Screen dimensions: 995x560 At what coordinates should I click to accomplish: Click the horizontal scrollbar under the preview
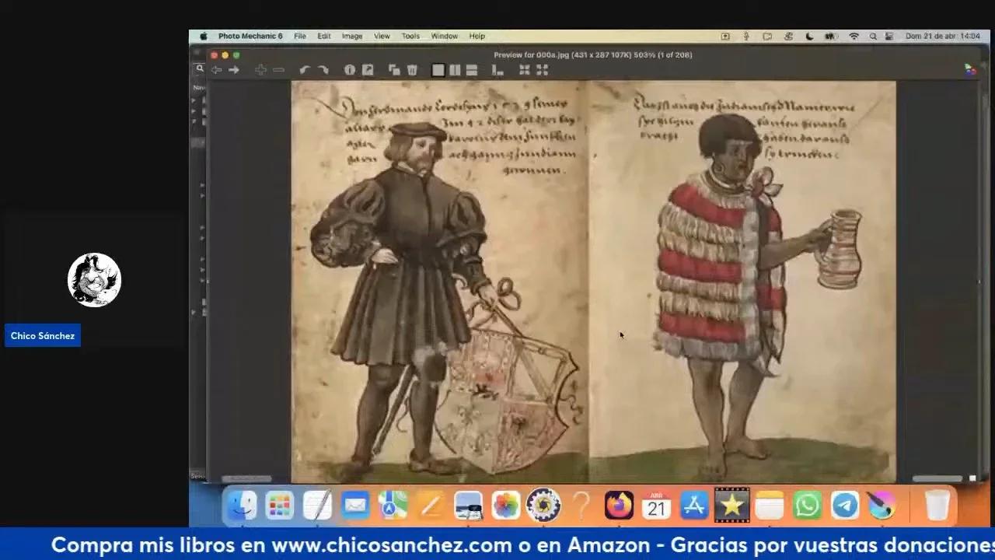point(247,479)
